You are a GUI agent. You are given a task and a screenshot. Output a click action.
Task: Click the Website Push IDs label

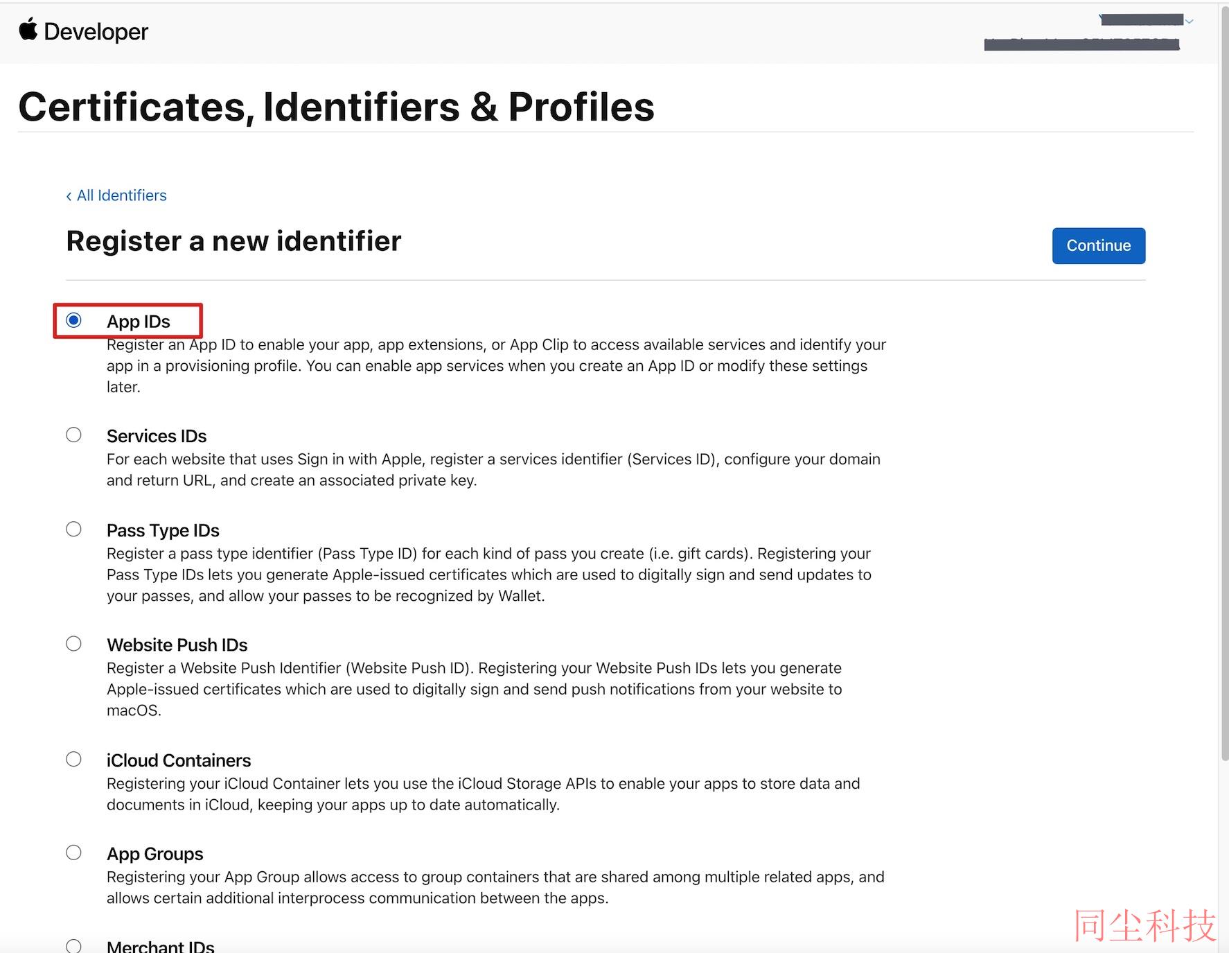(x=177, y=645)
